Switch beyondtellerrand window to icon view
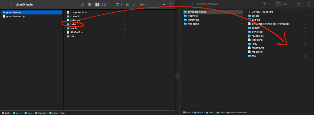The height and width of the screenshot is (115, 314). coord(264,4)
